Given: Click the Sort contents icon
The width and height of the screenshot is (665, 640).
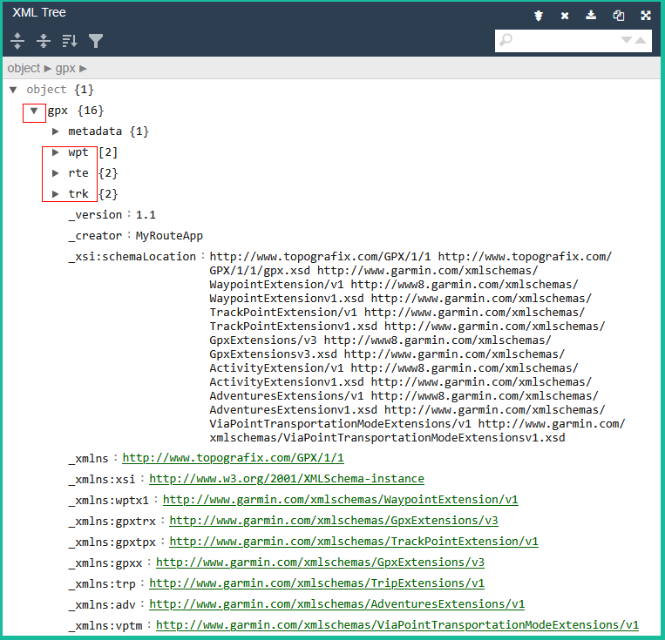Looking at the screenshot, I should pyautogui.click(x=70, y=41).
